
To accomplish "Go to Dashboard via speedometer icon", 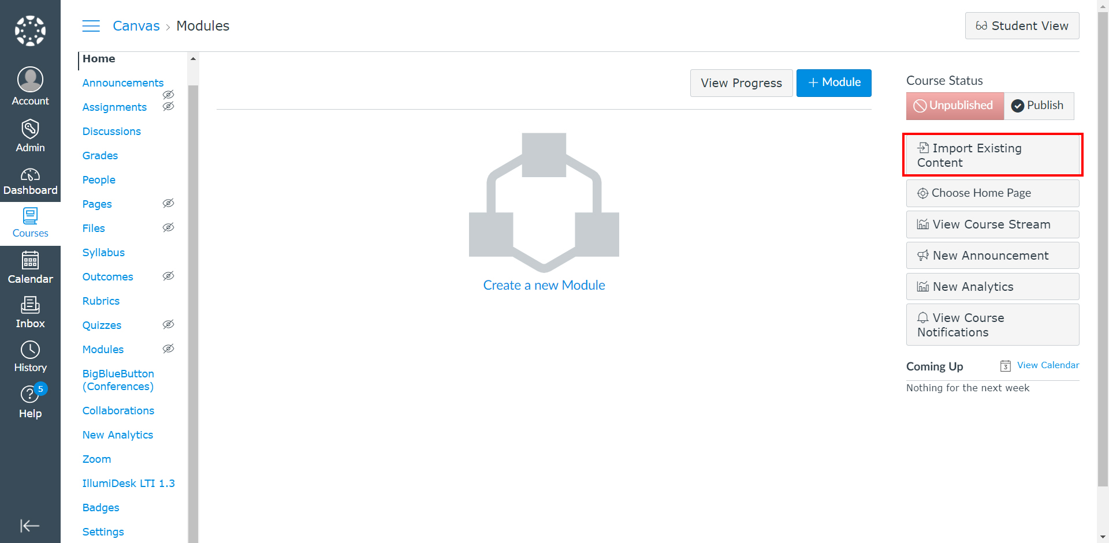I will point(30,174).
